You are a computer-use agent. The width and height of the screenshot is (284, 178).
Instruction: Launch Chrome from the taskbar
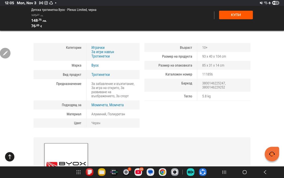162,172
